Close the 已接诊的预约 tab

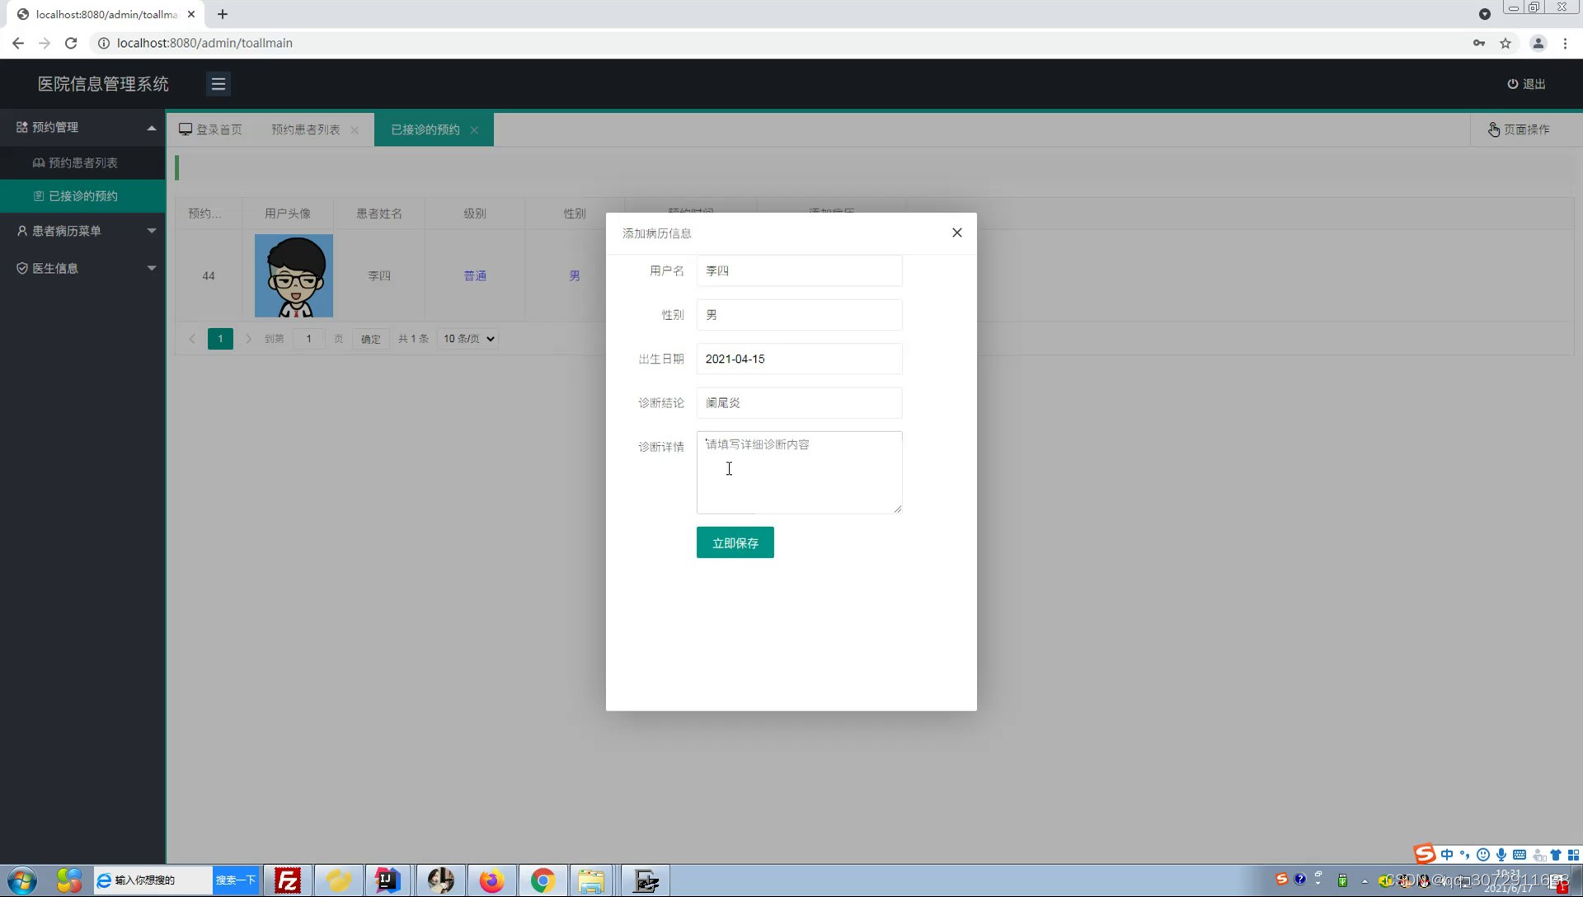(474, 130)
